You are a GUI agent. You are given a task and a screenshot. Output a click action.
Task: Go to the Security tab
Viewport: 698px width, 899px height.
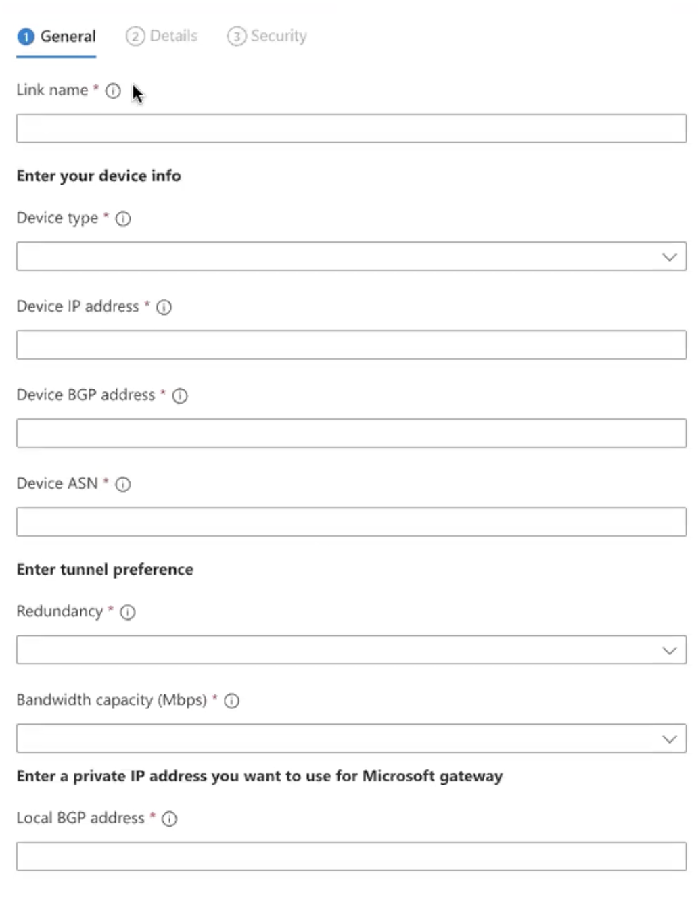click(x=267, y=36)
